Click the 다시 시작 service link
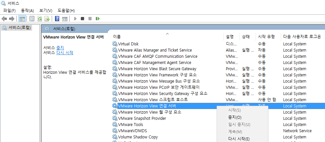Screen dimensions: 325x142 [x=65, y=53]
